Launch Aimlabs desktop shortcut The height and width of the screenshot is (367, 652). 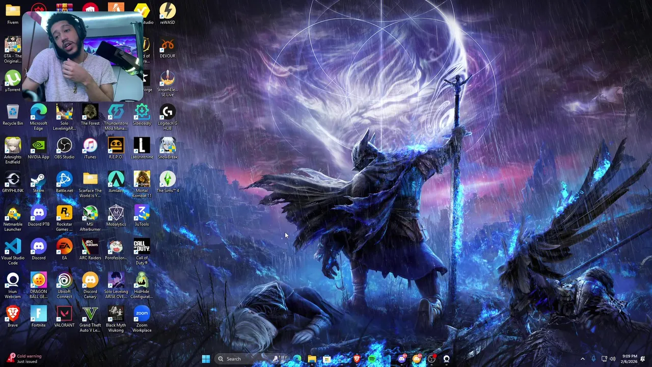pos(116,182)
